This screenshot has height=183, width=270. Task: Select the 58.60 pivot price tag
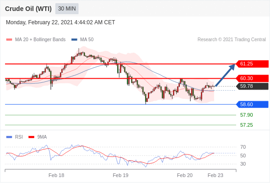coord(252,104)
